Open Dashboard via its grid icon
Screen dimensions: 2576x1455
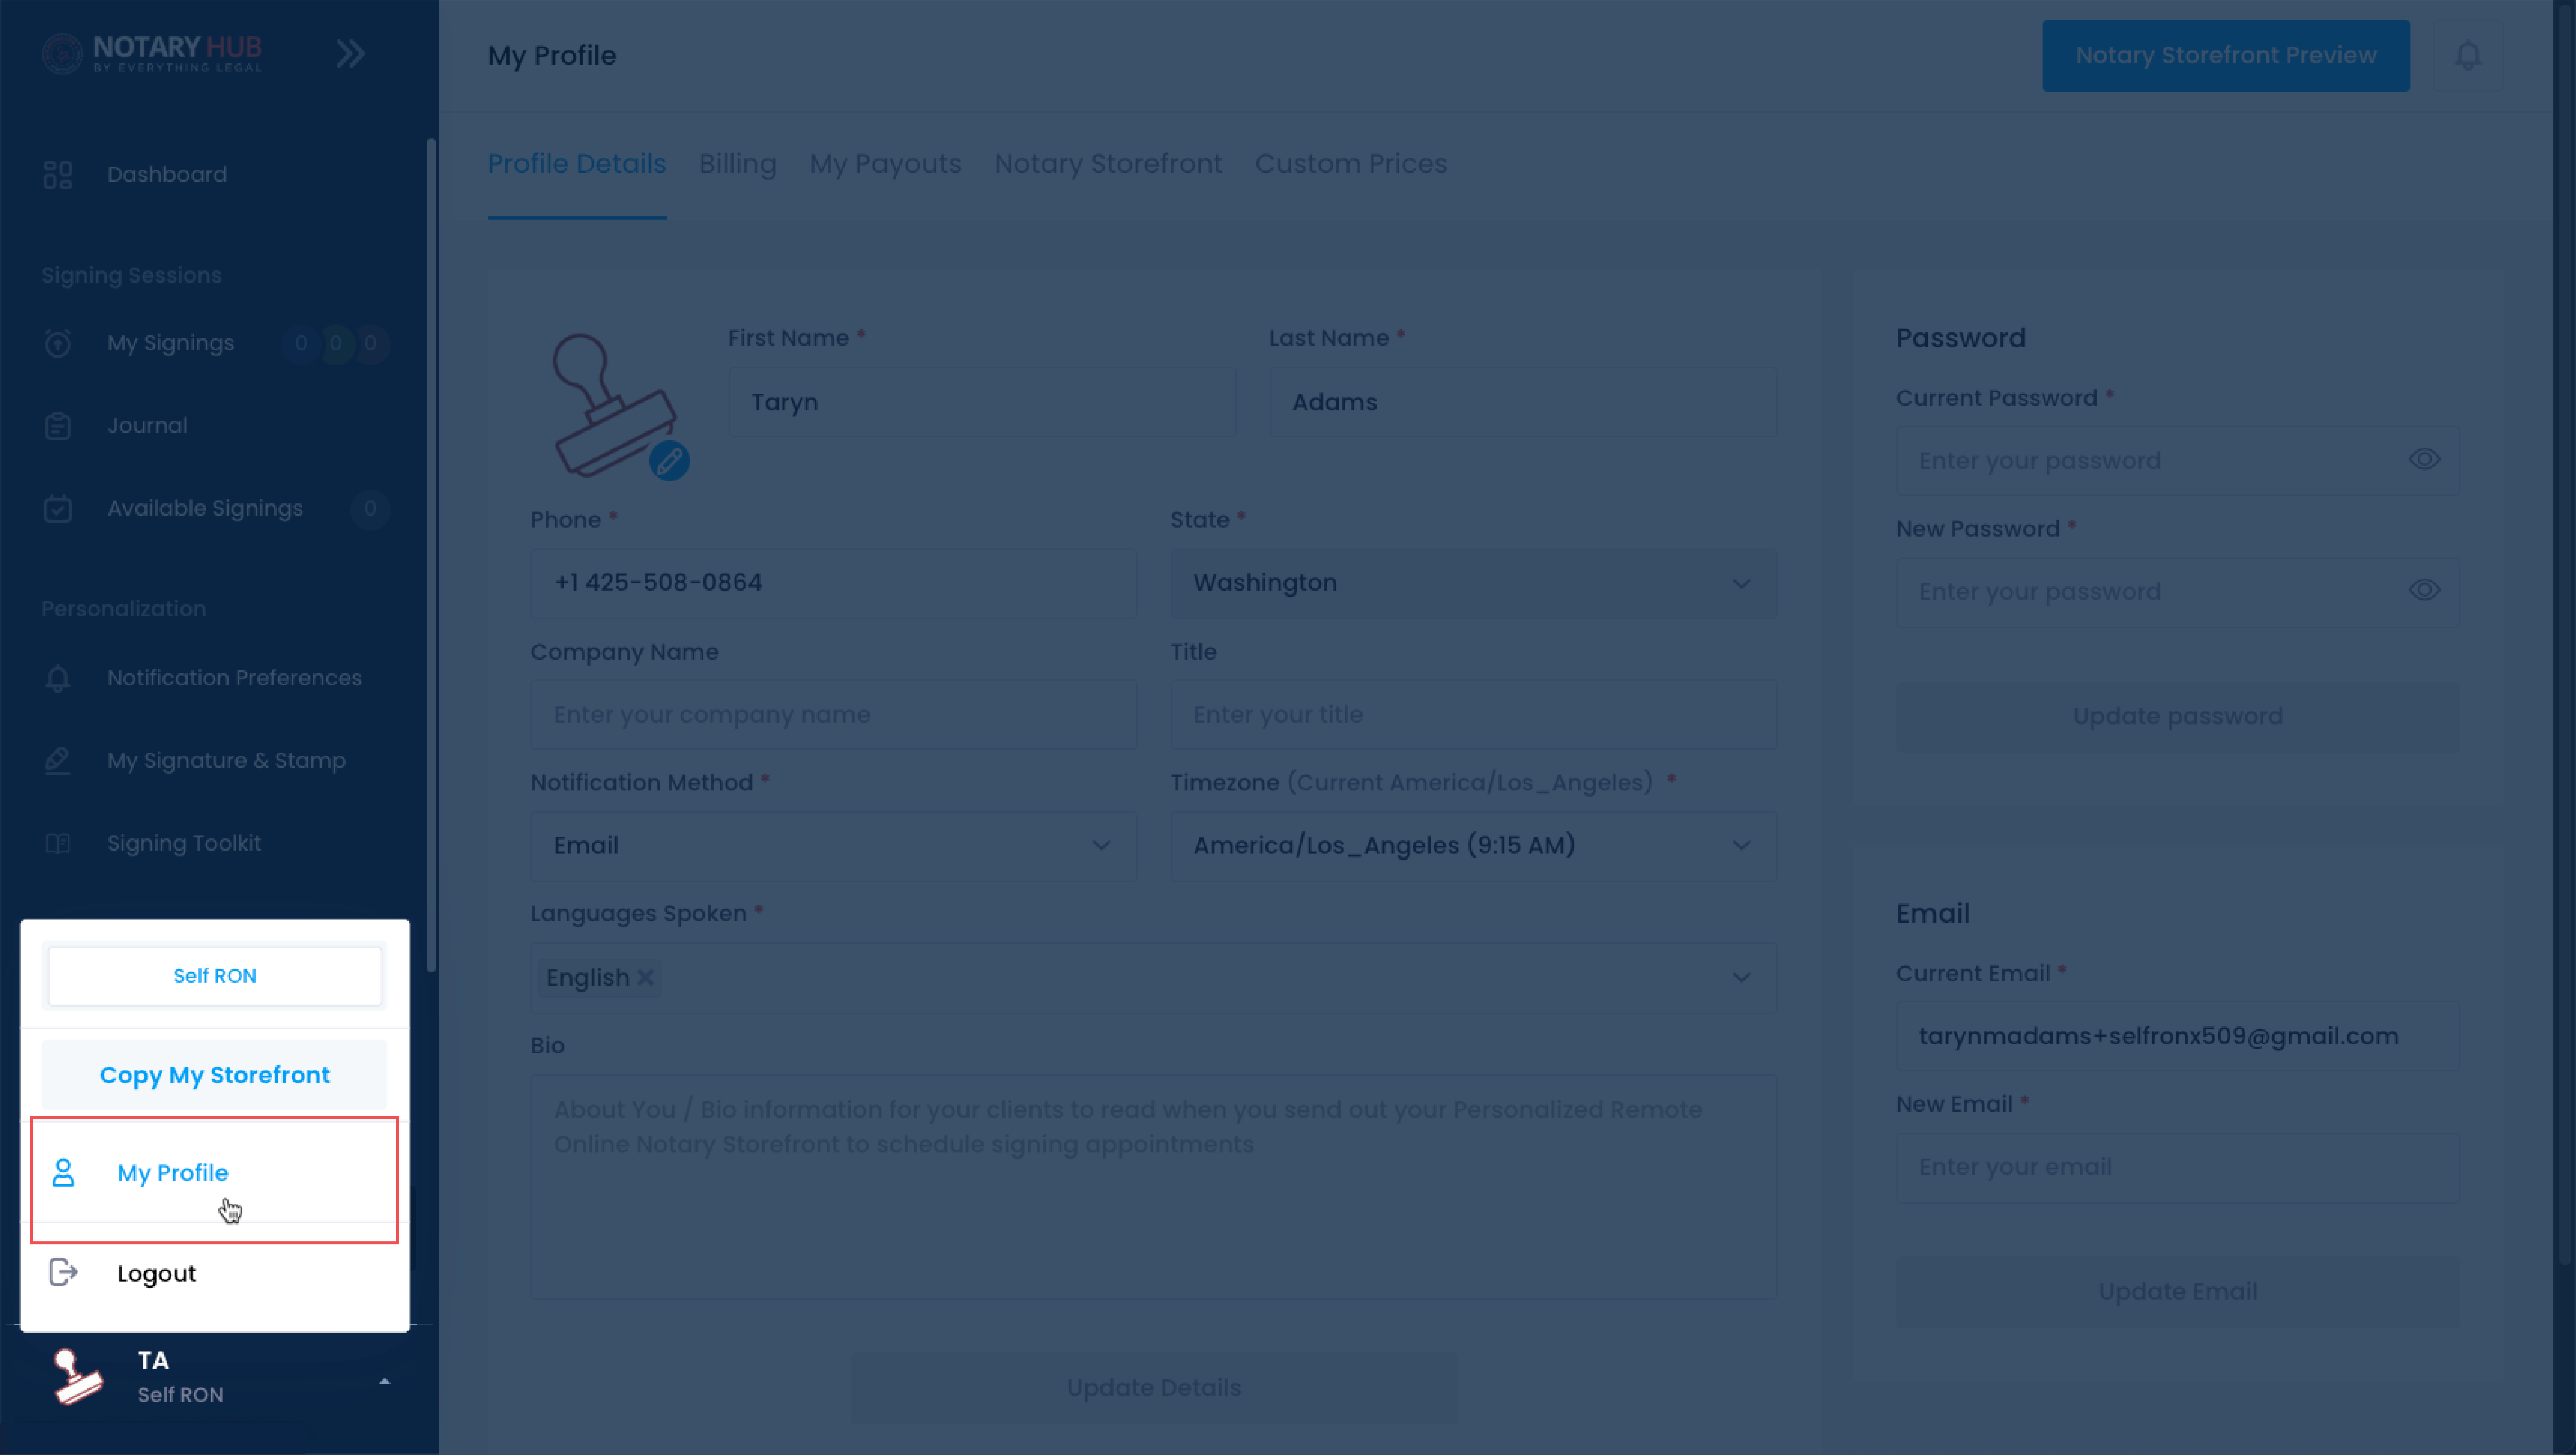(x=58, y=175)
